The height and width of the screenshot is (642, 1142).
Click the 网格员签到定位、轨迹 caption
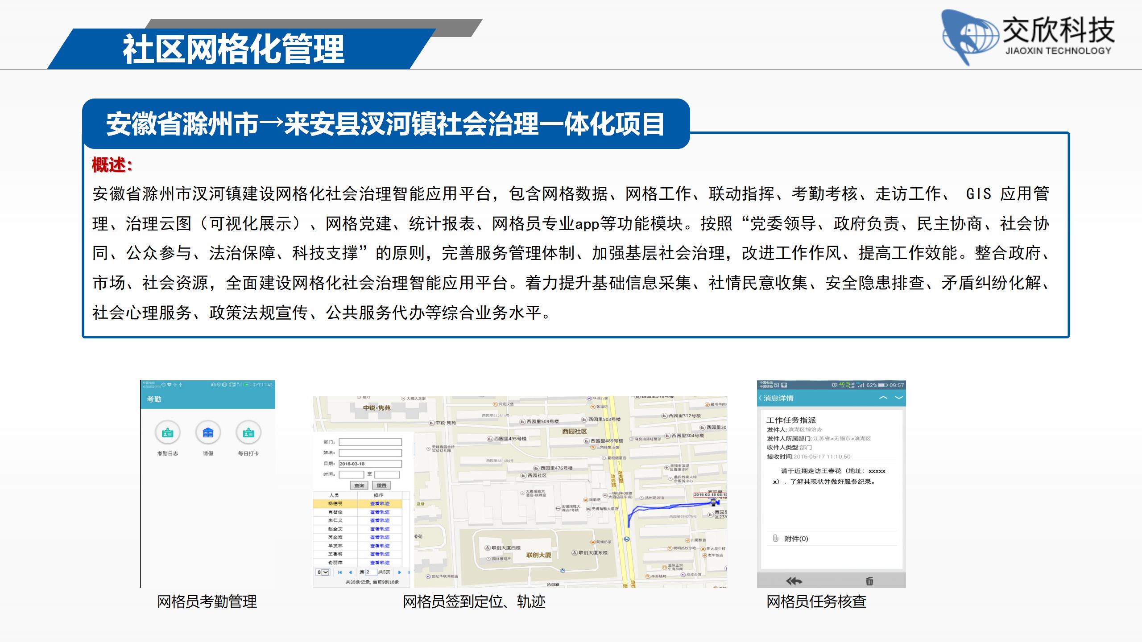474,602
